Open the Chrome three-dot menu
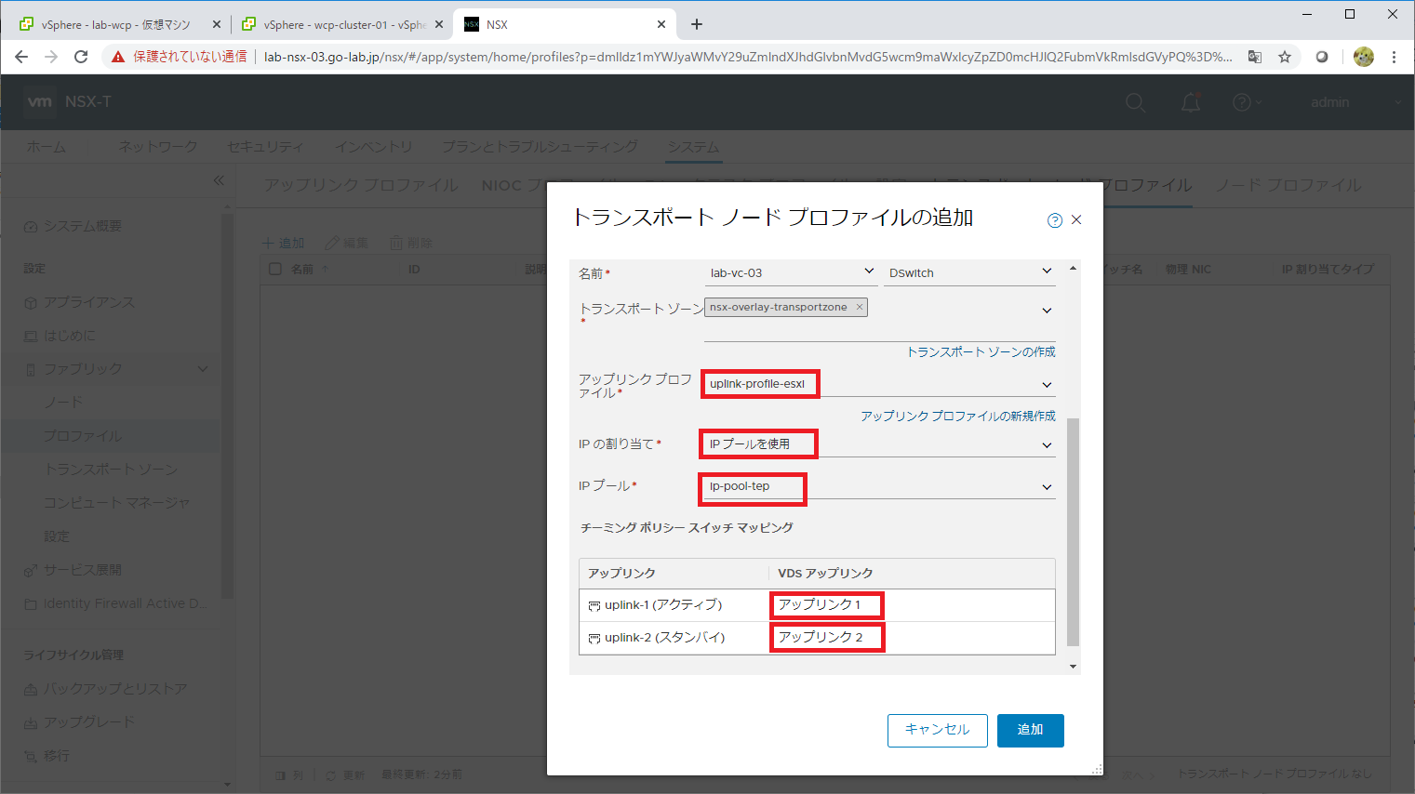This screenshot has height=794, width=1415. [1394, 57]
